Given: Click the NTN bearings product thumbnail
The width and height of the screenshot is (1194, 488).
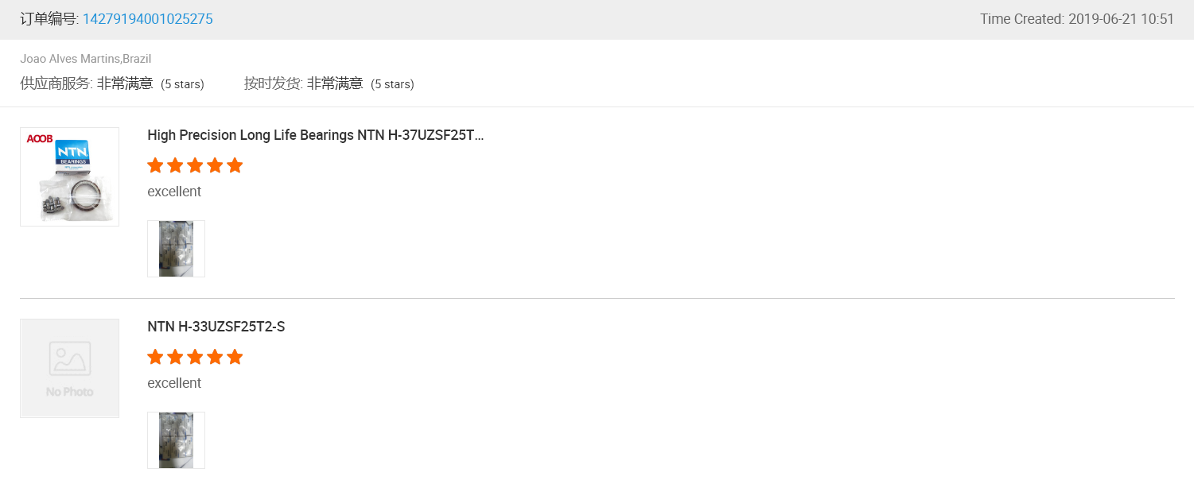Looking at the screenshot, I should [69, 176].
